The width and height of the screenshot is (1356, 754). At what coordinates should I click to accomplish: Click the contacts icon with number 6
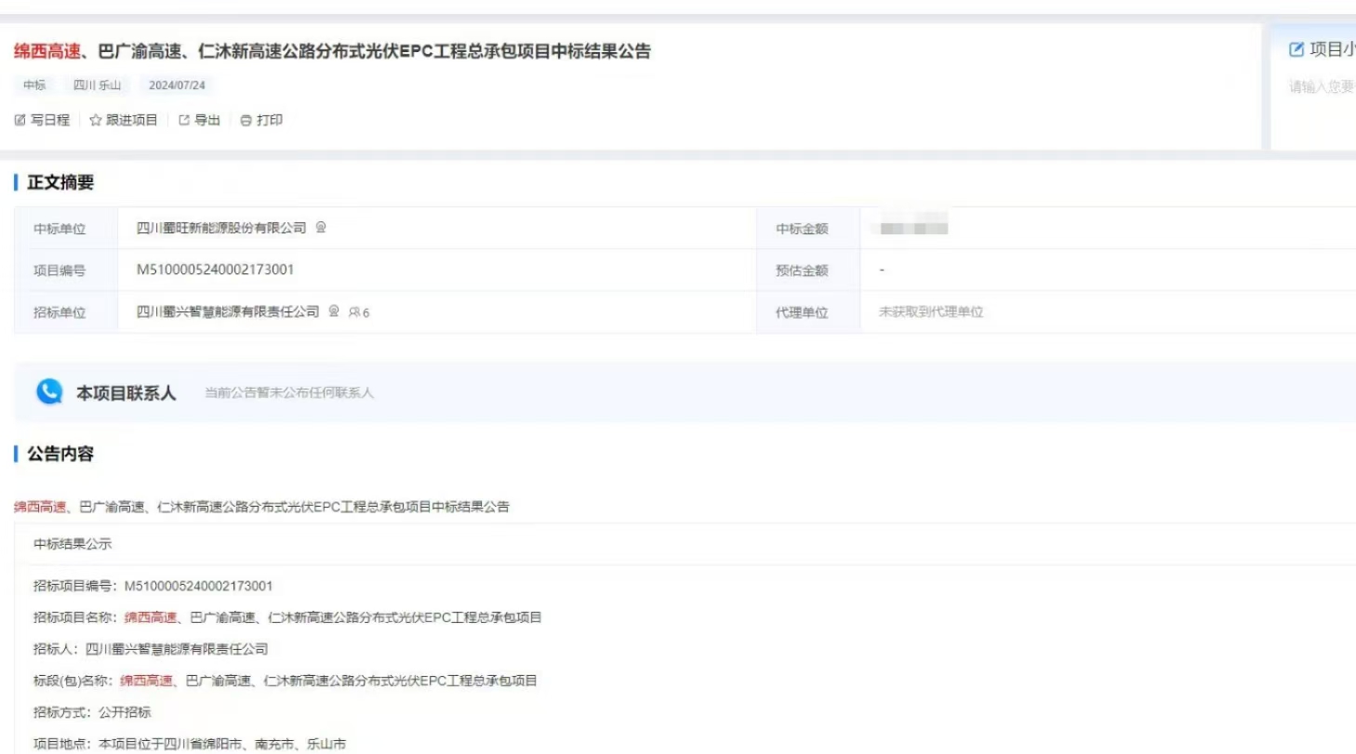359,312
